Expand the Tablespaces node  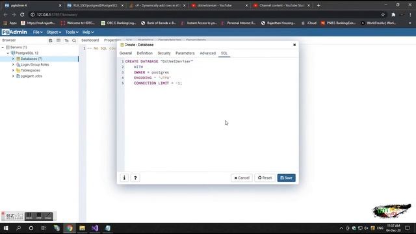pos(13,70)
